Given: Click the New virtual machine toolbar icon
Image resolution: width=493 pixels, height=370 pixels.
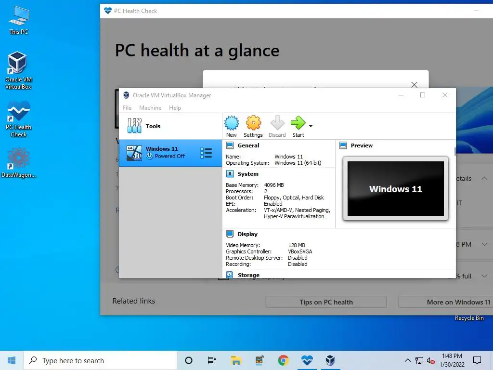Looking at the screenshot, I should coord(232,123).
